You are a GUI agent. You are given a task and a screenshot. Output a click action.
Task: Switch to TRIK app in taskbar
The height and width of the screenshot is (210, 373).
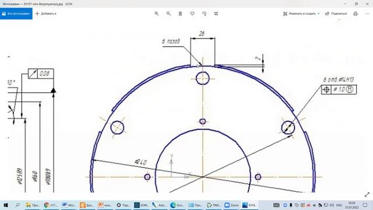pos(213,205)
